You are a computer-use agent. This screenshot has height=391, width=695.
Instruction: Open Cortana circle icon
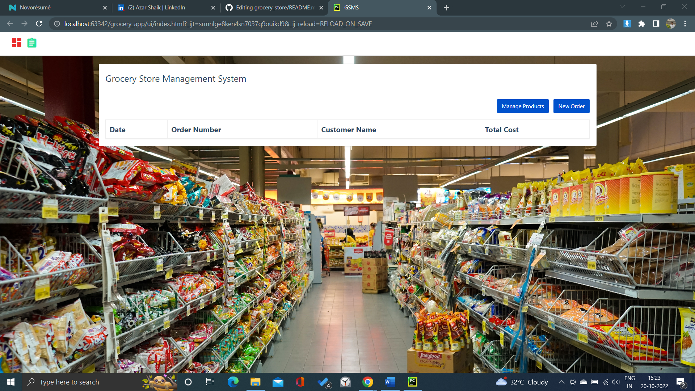click(x=188, y=382)
